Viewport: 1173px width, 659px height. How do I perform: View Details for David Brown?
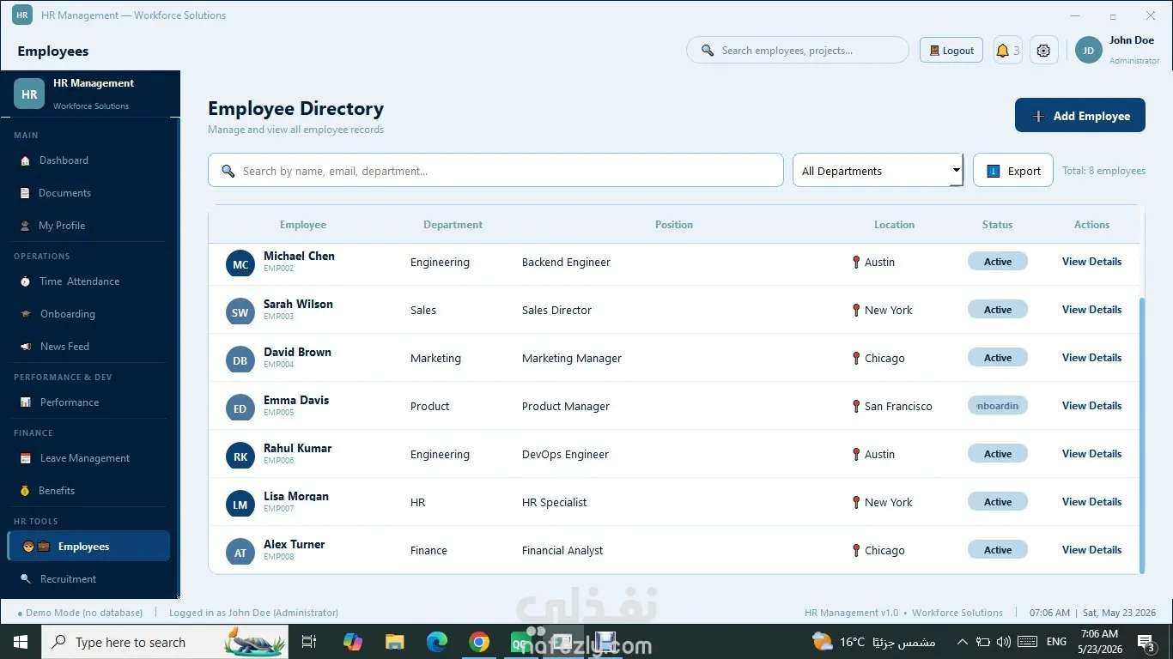[x=1091, y=358]
